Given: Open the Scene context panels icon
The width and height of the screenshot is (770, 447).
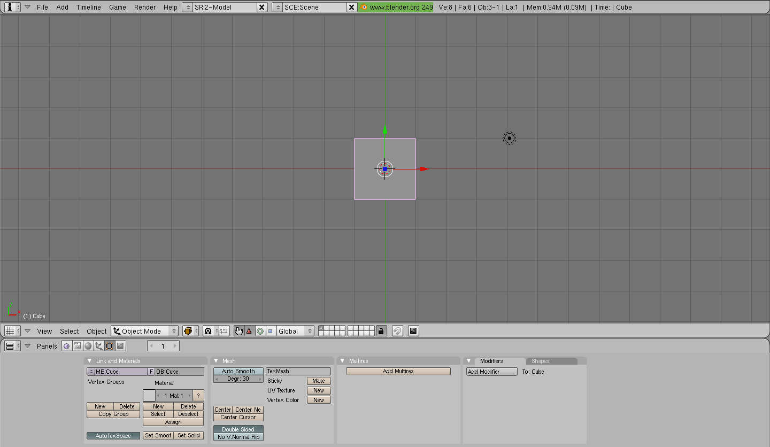Looking at the screenshot, I should pos(120,346).
